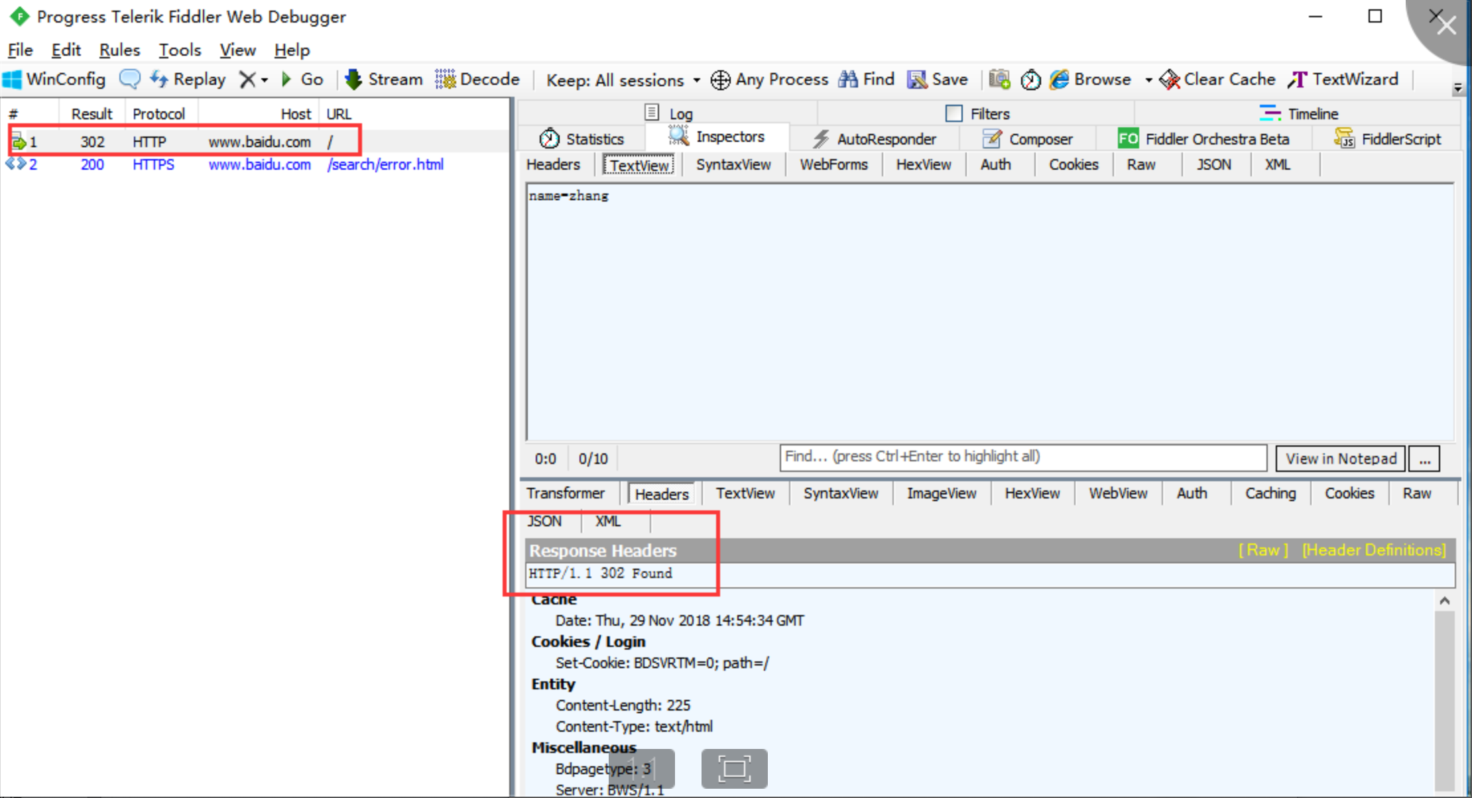Viewport: 1472px width, 798px height.
Task: Replay the selected session
Action: tap(188, 80)
